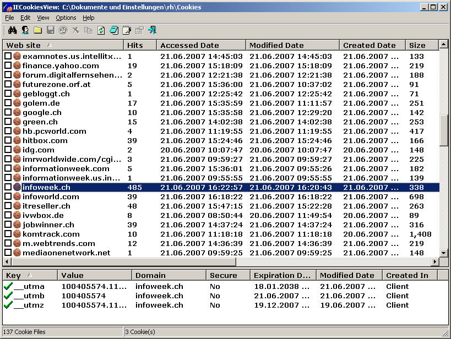Click the copy pages toolbar icon

point(88,30)
